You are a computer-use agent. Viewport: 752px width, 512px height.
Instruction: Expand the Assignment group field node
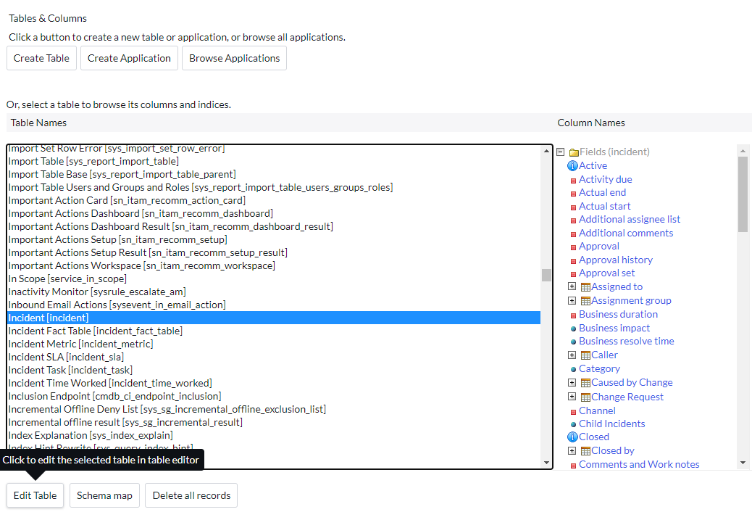[x=572, y=301]
